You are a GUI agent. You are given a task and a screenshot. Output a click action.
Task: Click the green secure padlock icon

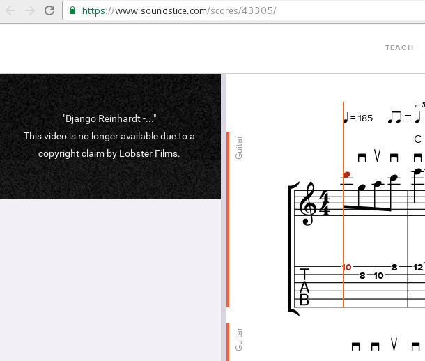tap(72, 10)
